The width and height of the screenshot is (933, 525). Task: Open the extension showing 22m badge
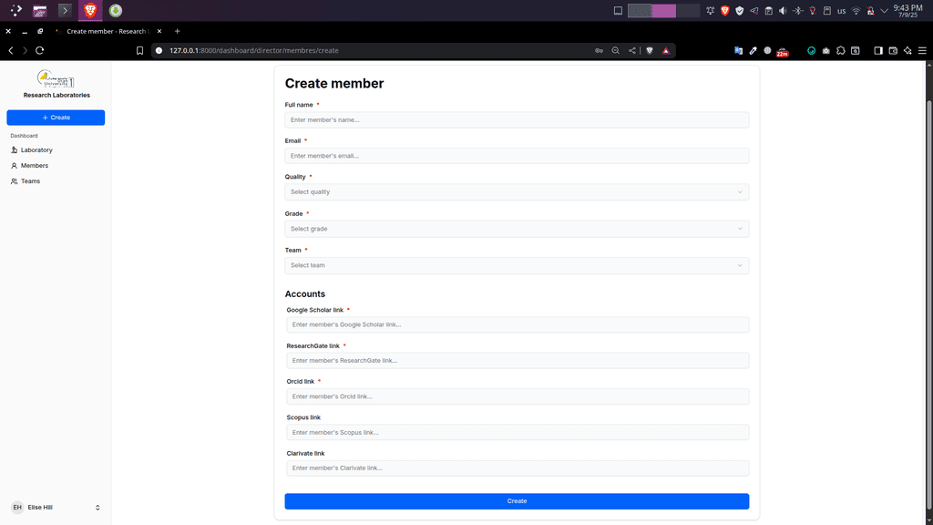[783, 52]
